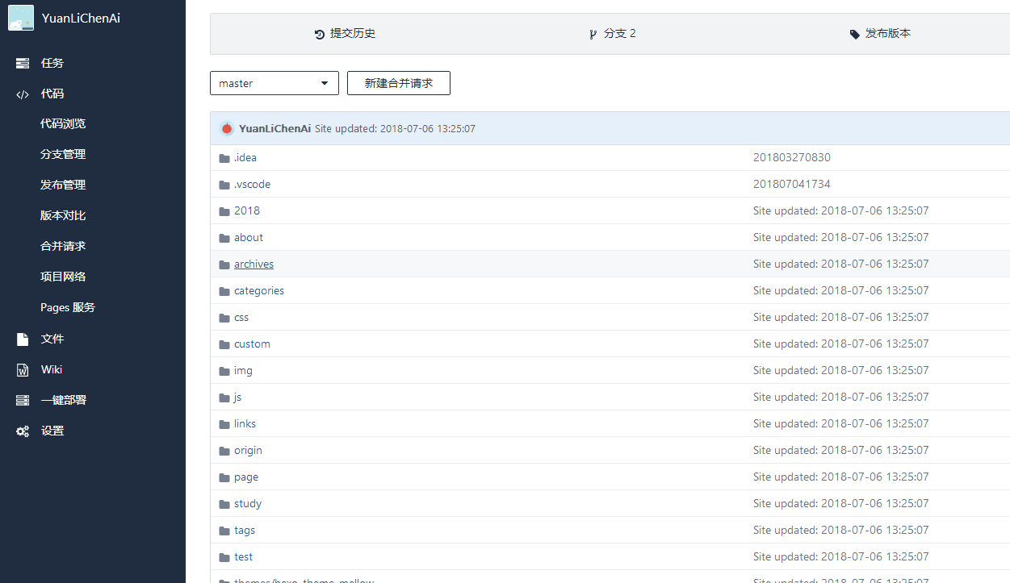The width and height of the screenshot is (1010, 583).
Task: Open 设置 using the gear icon
Action: click(22, 431)
